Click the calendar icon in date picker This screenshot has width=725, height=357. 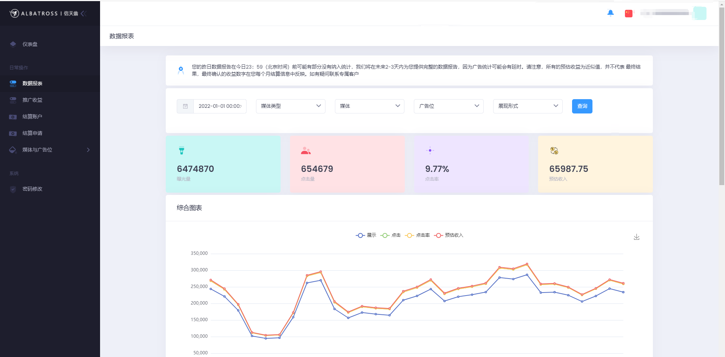pos(185,106)
